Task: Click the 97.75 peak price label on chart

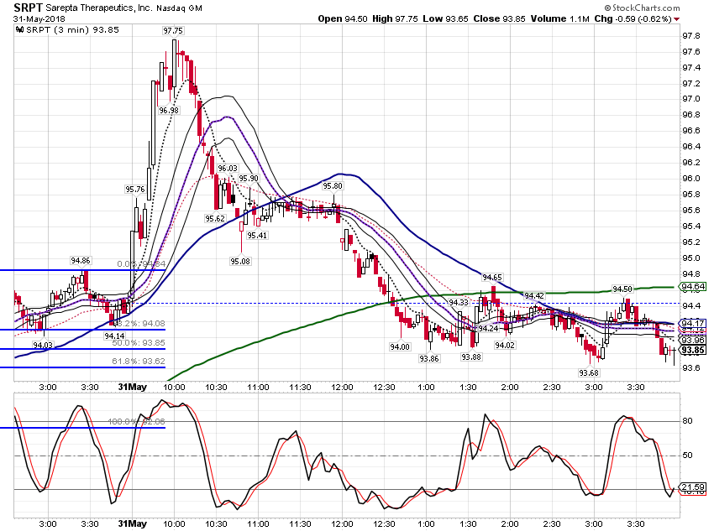Action: tap(172, 30)
